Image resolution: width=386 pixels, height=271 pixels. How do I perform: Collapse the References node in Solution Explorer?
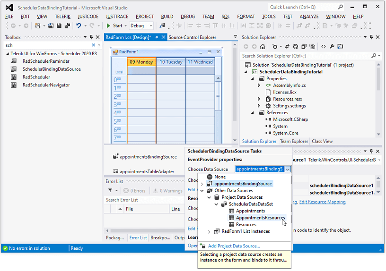(253, 112)
